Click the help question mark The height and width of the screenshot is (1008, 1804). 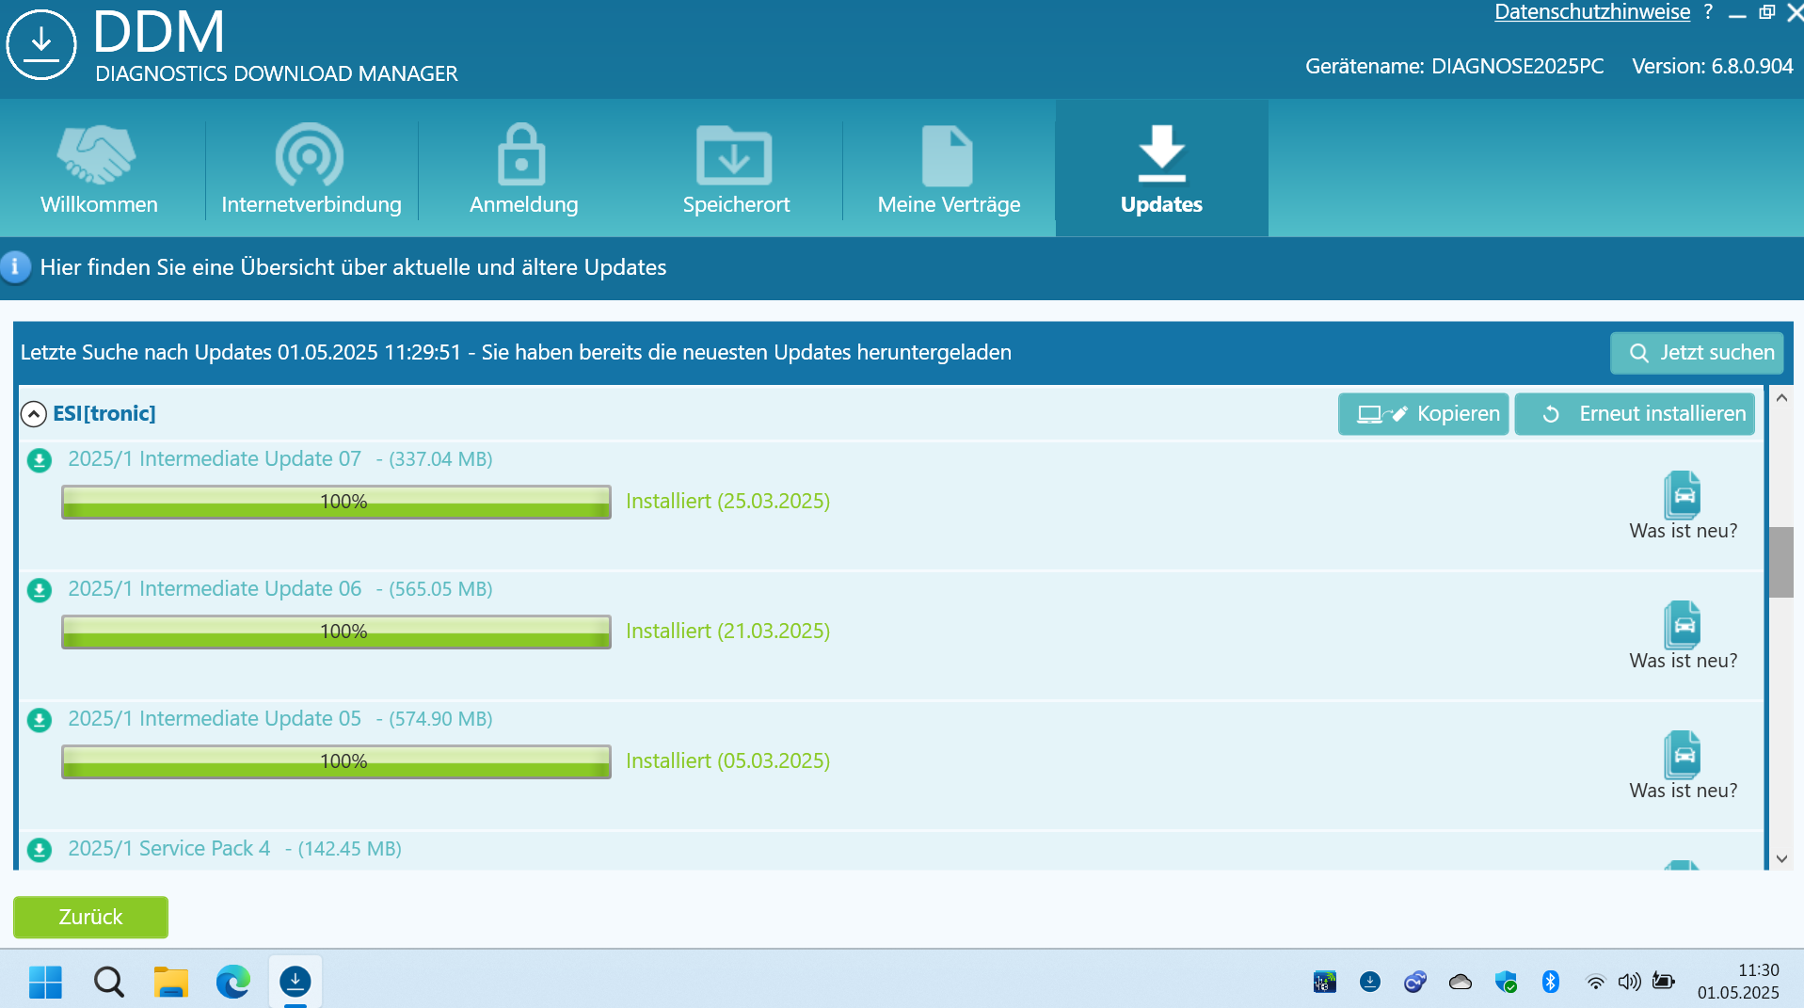1708,12
